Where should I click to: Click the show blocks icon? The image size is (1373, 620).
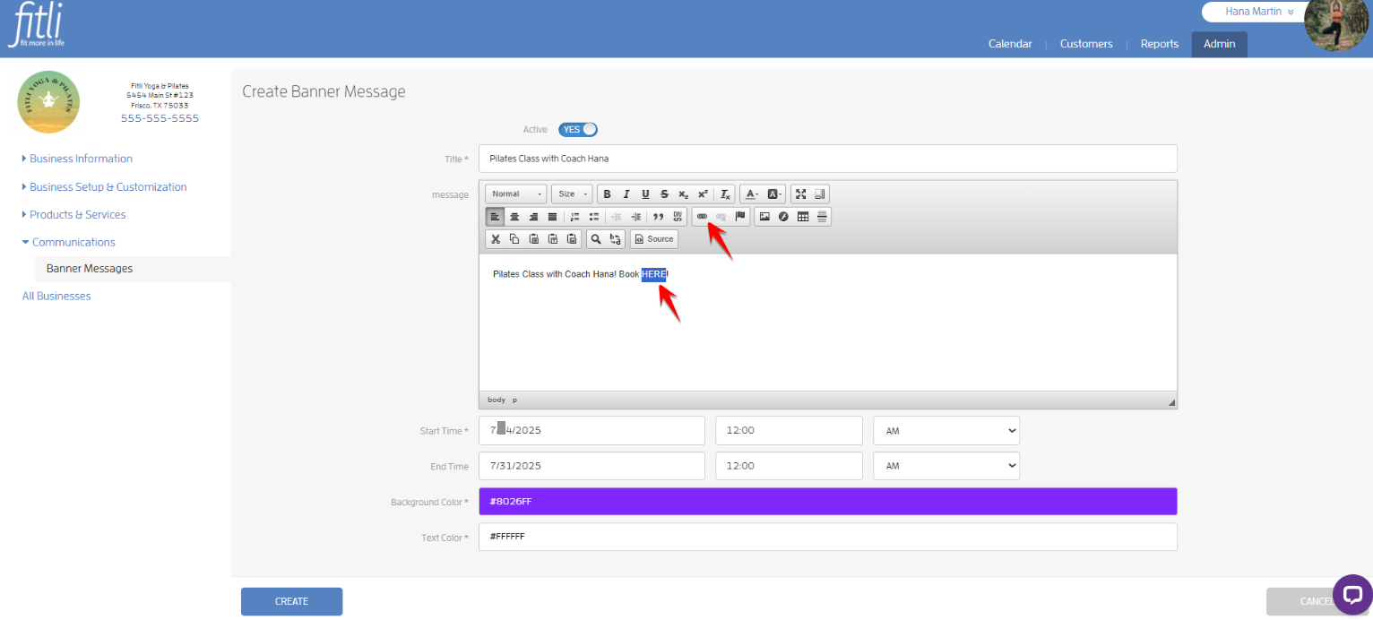tap(819, 194)
